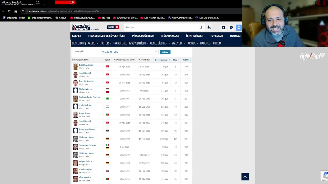This screenshot has height=184, width=328.
Task: Open enteldantetv Stream Kick bookmark
Action: click(x=40, y=18)
